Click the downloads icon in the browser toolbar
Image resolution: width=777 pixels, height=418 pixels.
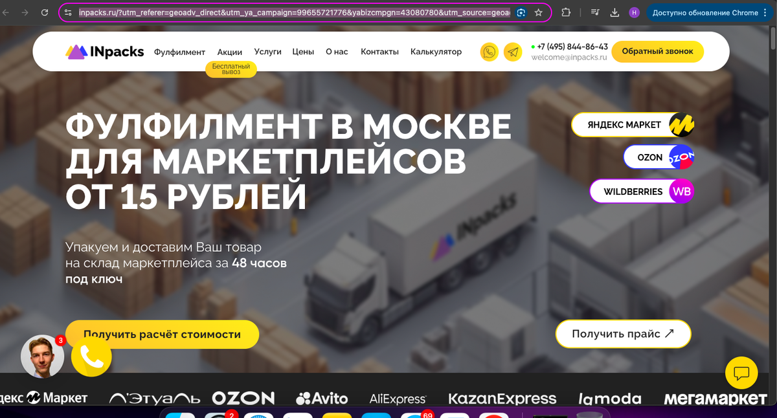(614, 12)
